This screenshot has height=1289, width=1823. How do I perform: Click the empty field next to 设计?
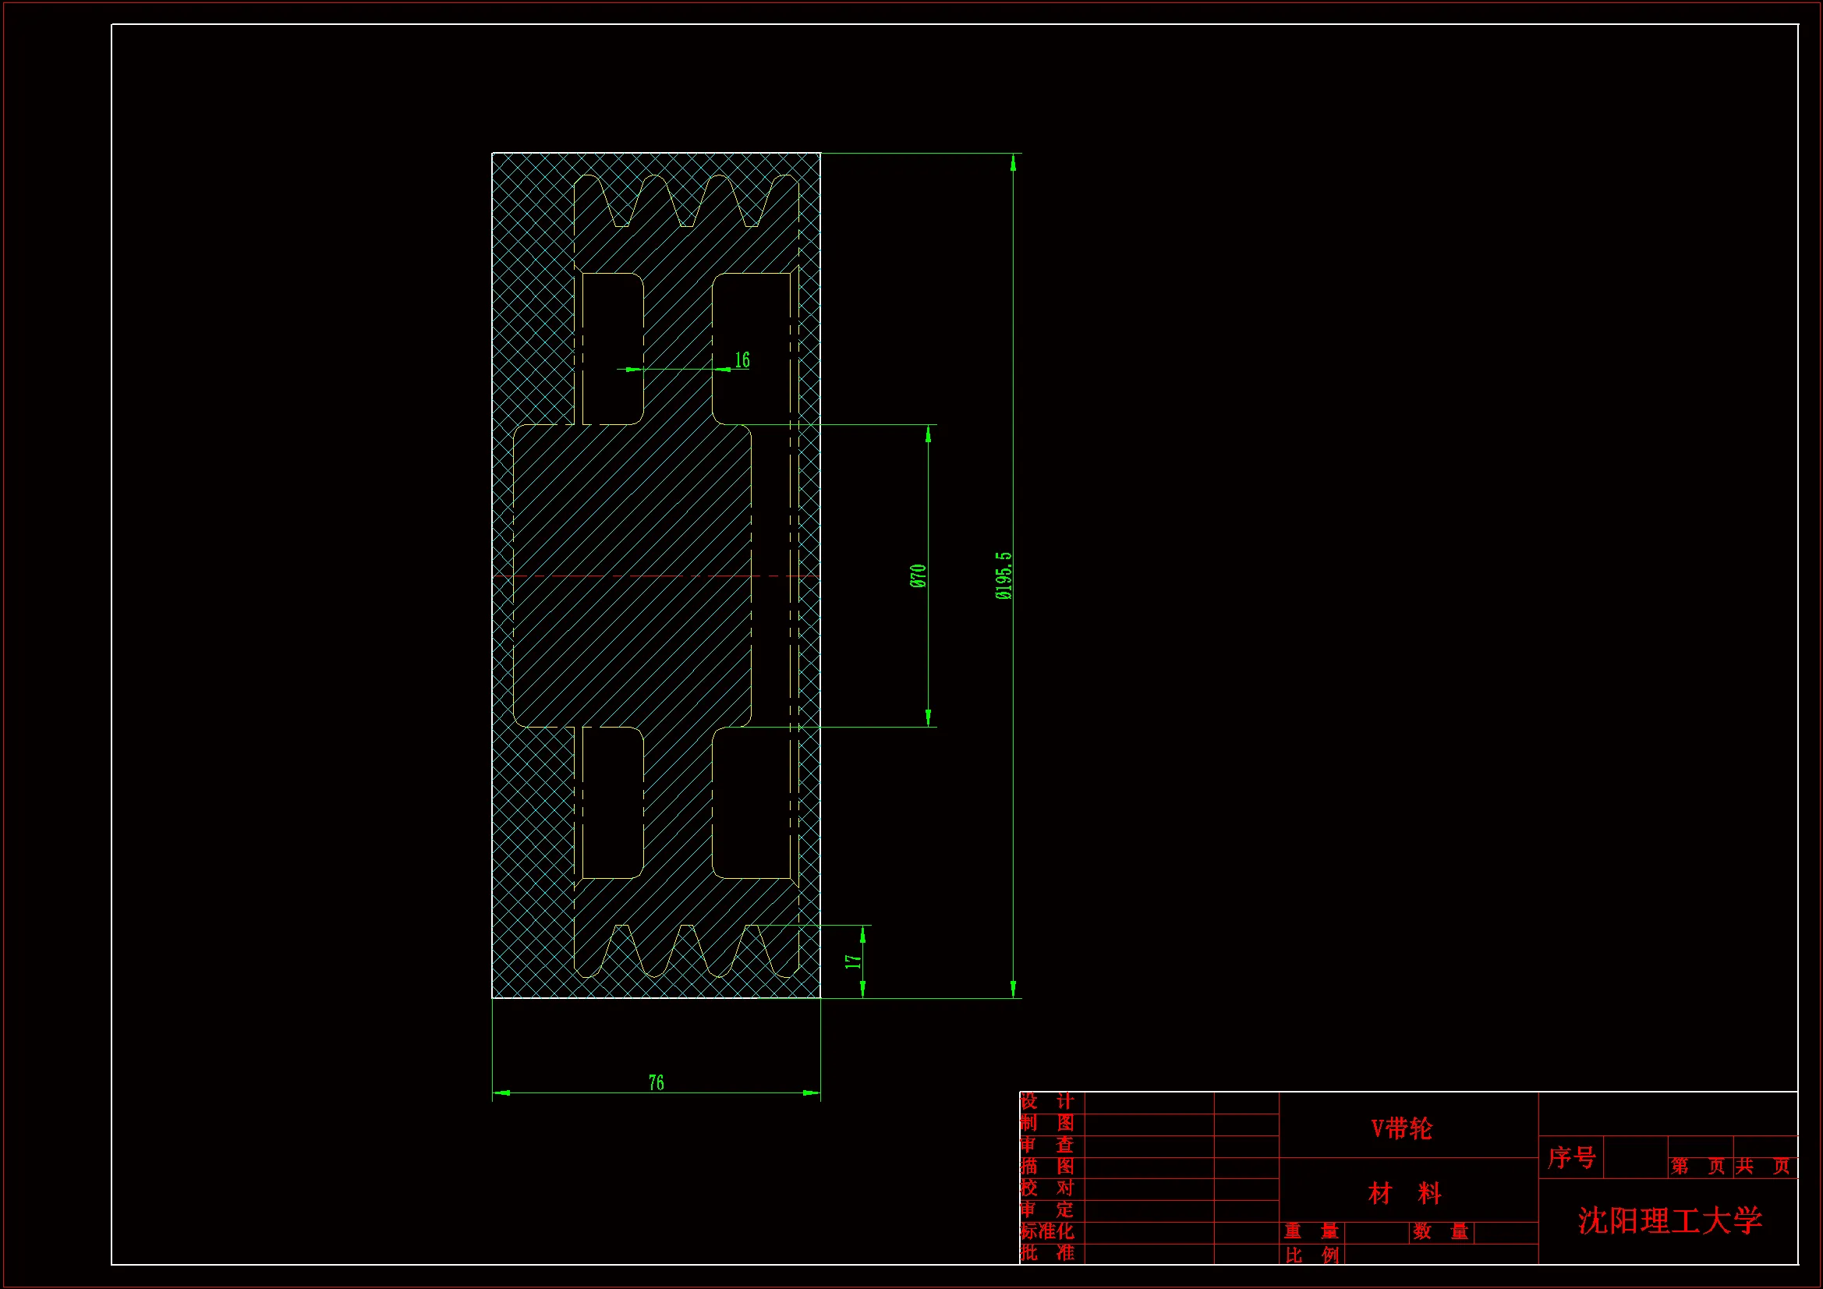coord(1149,1103)
